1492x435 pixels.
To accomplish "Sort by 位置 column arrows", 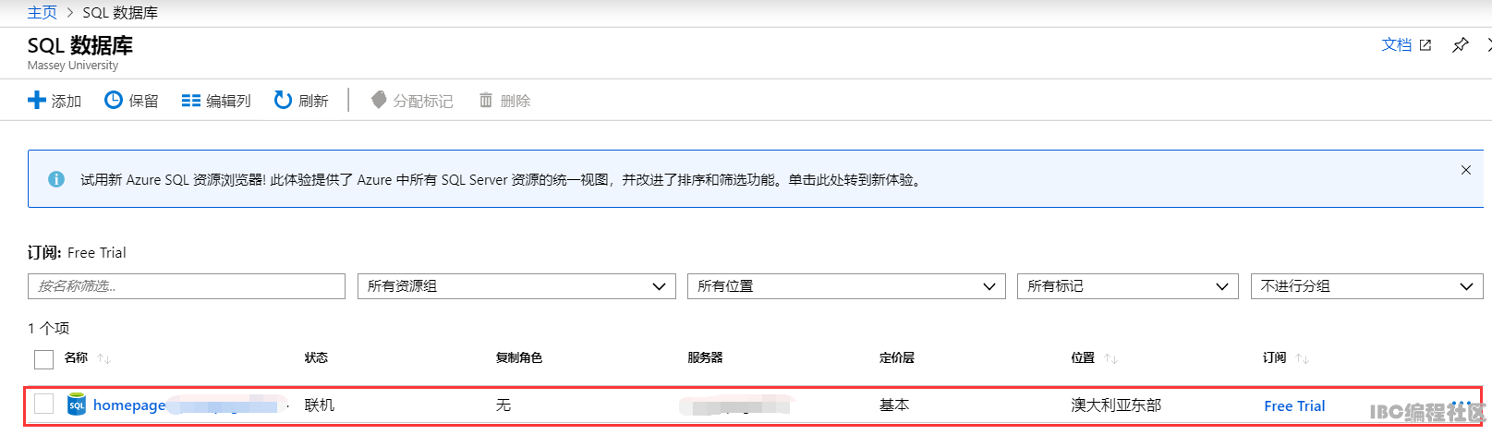I will (x=1110, y=358).
